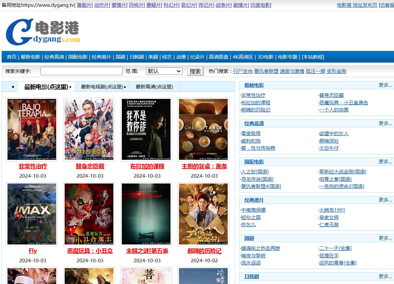Image resolution: width=394 pixels, height=284 pixels.
Task: Click the 电影港 dygang site logo
Action: [43, 32]
